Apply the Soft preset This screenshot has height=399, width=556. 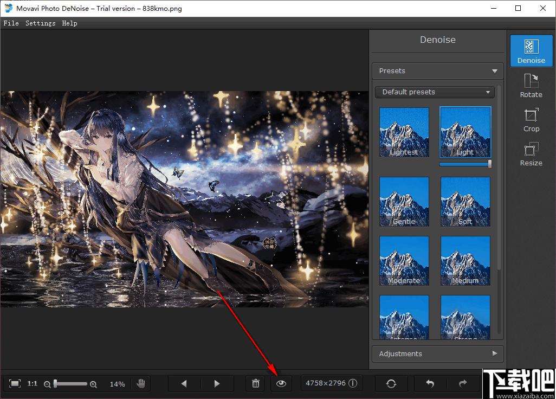point(465,202)
